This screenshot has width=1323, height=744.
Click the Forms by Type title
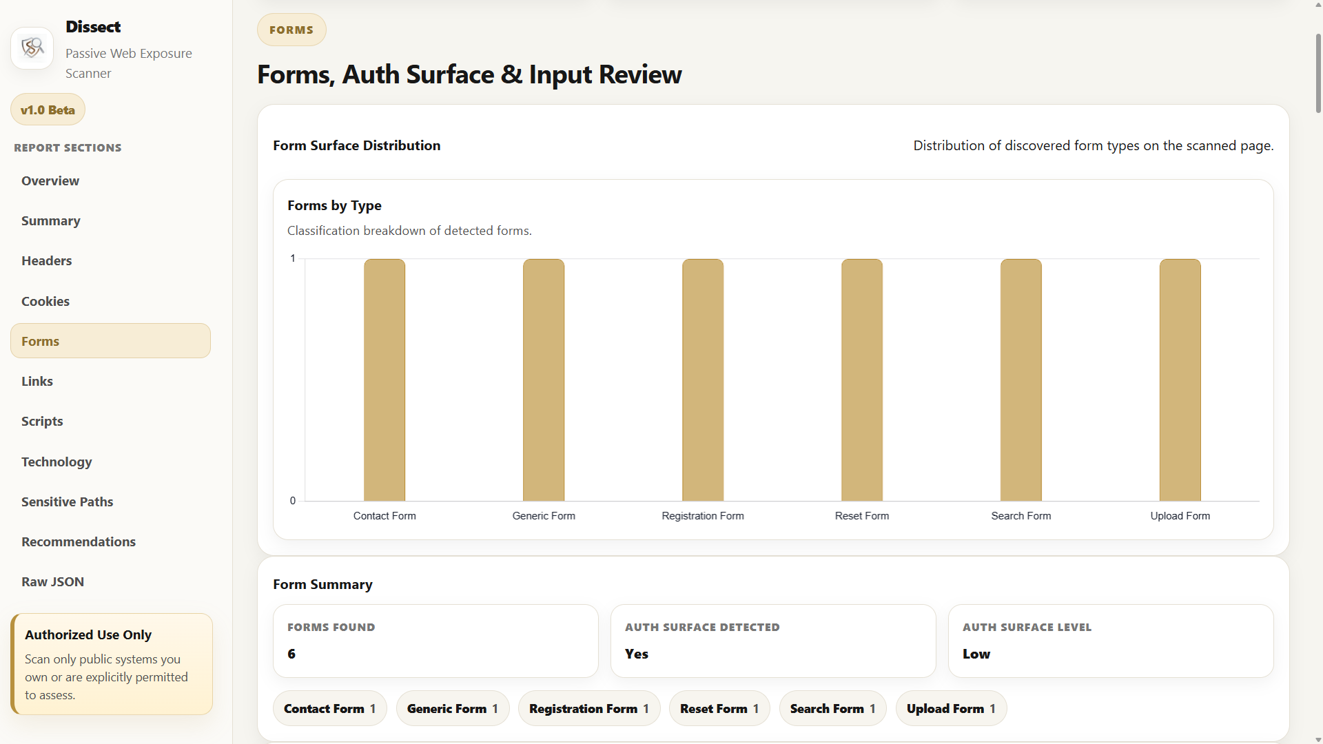334,205
